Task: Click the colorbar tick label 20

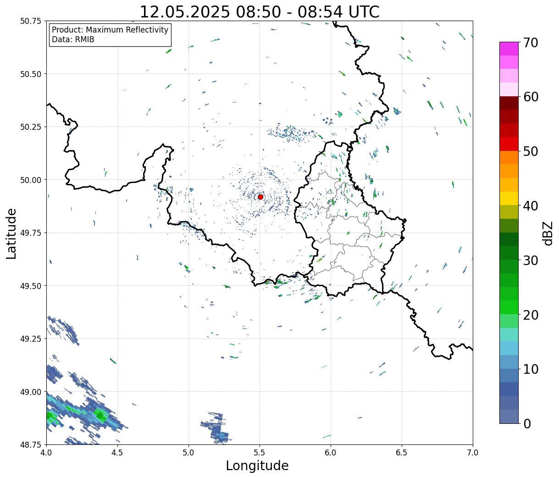Action: click(x=530, y=315)
